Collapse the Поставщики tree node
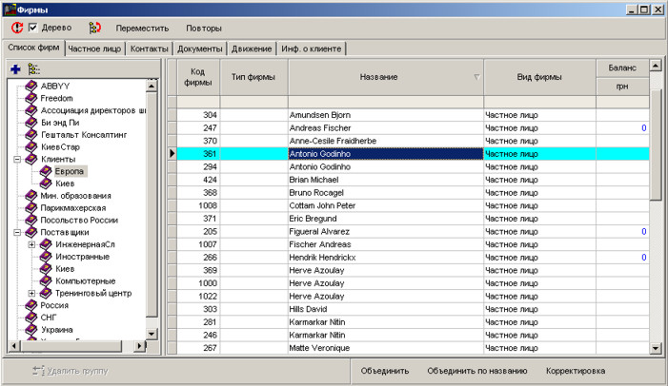This screenshot has width=668, height=386. [x=17, y=232]
